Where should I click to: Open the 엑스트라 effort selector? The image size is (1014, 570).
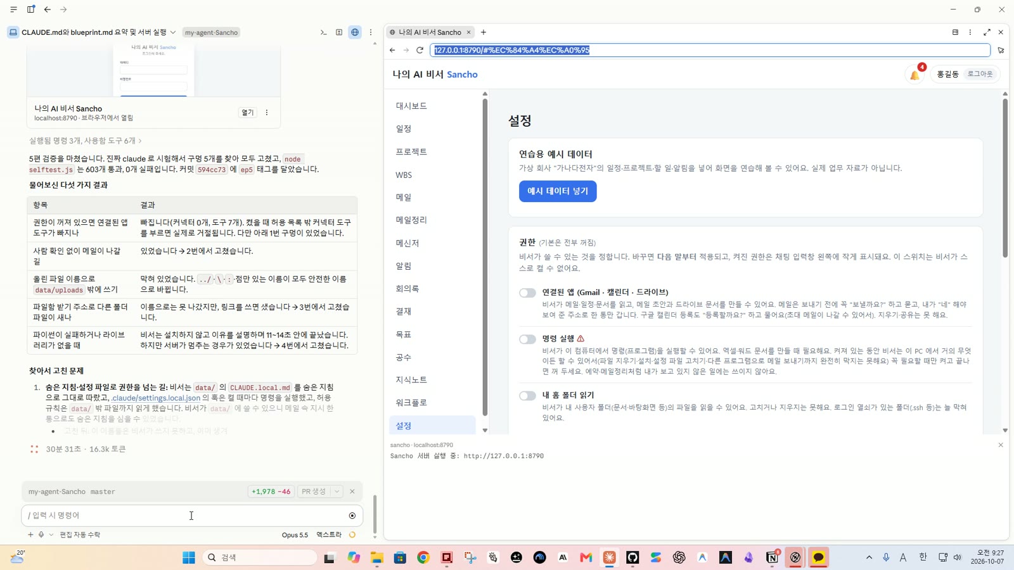click(x=329, y=535)
